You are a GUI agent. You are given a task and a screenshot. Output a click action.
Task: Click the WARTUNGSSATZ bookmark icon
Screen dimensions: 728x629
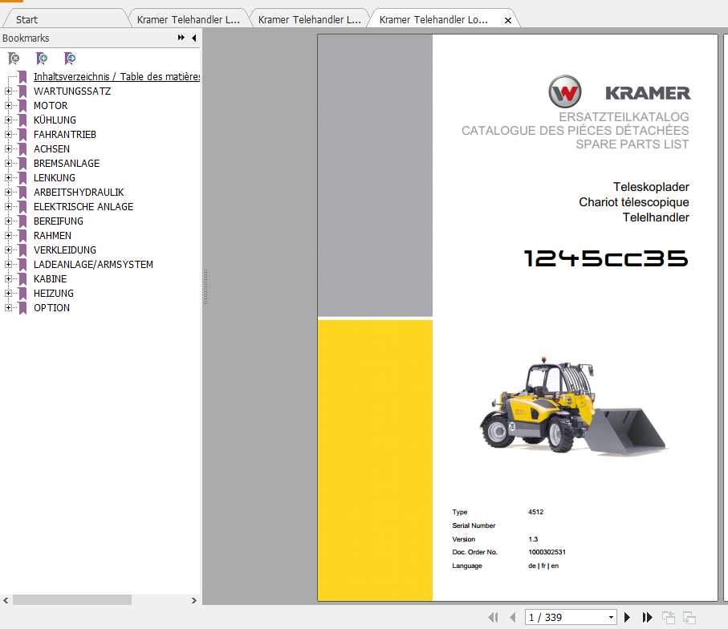[22, 91]
